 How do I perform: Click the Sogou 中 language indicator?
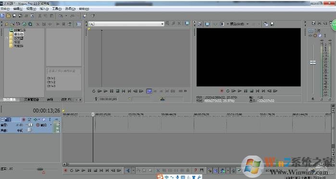pyautogui.click(x=166, y=177)
